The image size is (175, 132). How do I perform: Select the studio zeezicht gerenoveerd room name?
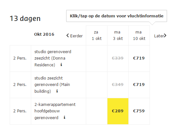[52, 85]
